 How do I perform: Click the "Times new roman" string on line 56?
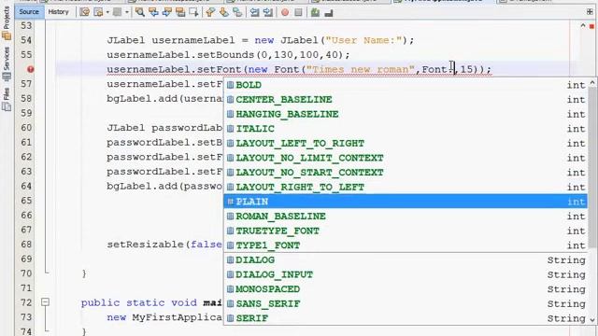coord(361,70)
